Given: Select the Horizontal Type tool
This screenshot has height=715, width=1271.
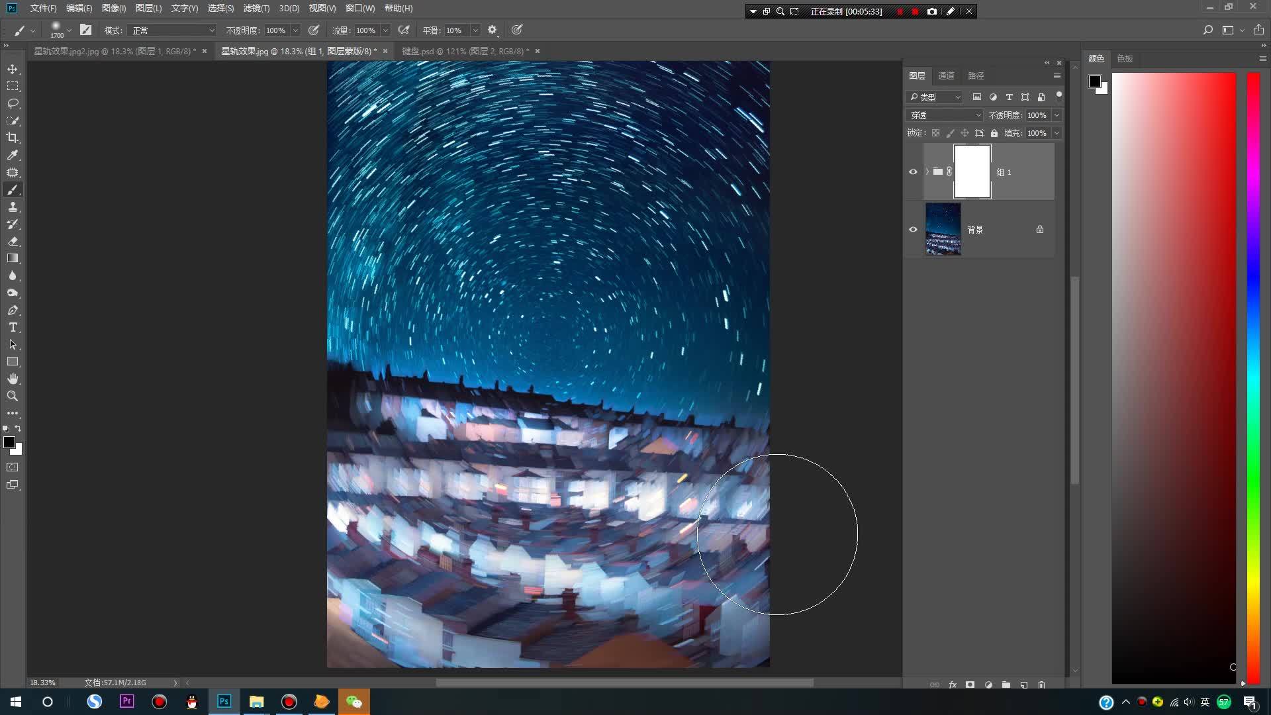Looking at the screenshot, I should click(x=13, y=328).
